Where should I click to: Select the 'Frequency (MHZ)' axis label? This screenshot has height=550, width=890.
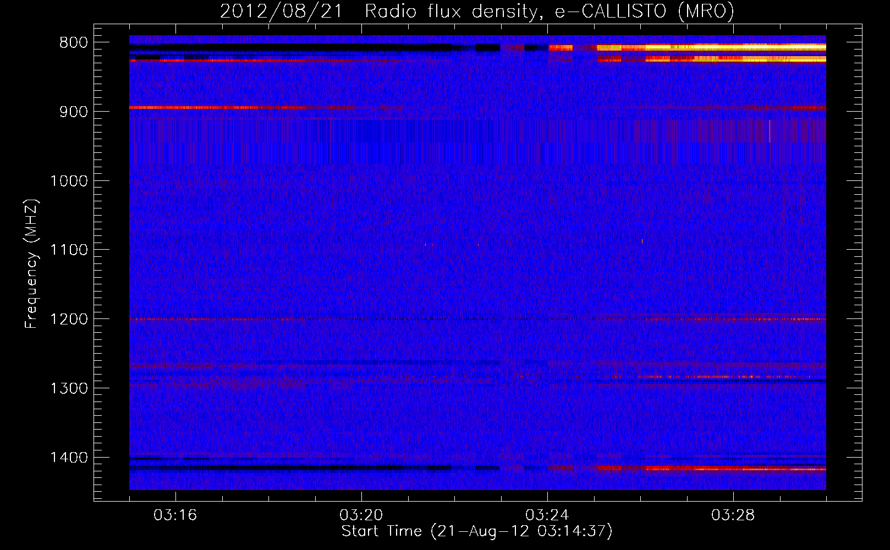[31, 264]
